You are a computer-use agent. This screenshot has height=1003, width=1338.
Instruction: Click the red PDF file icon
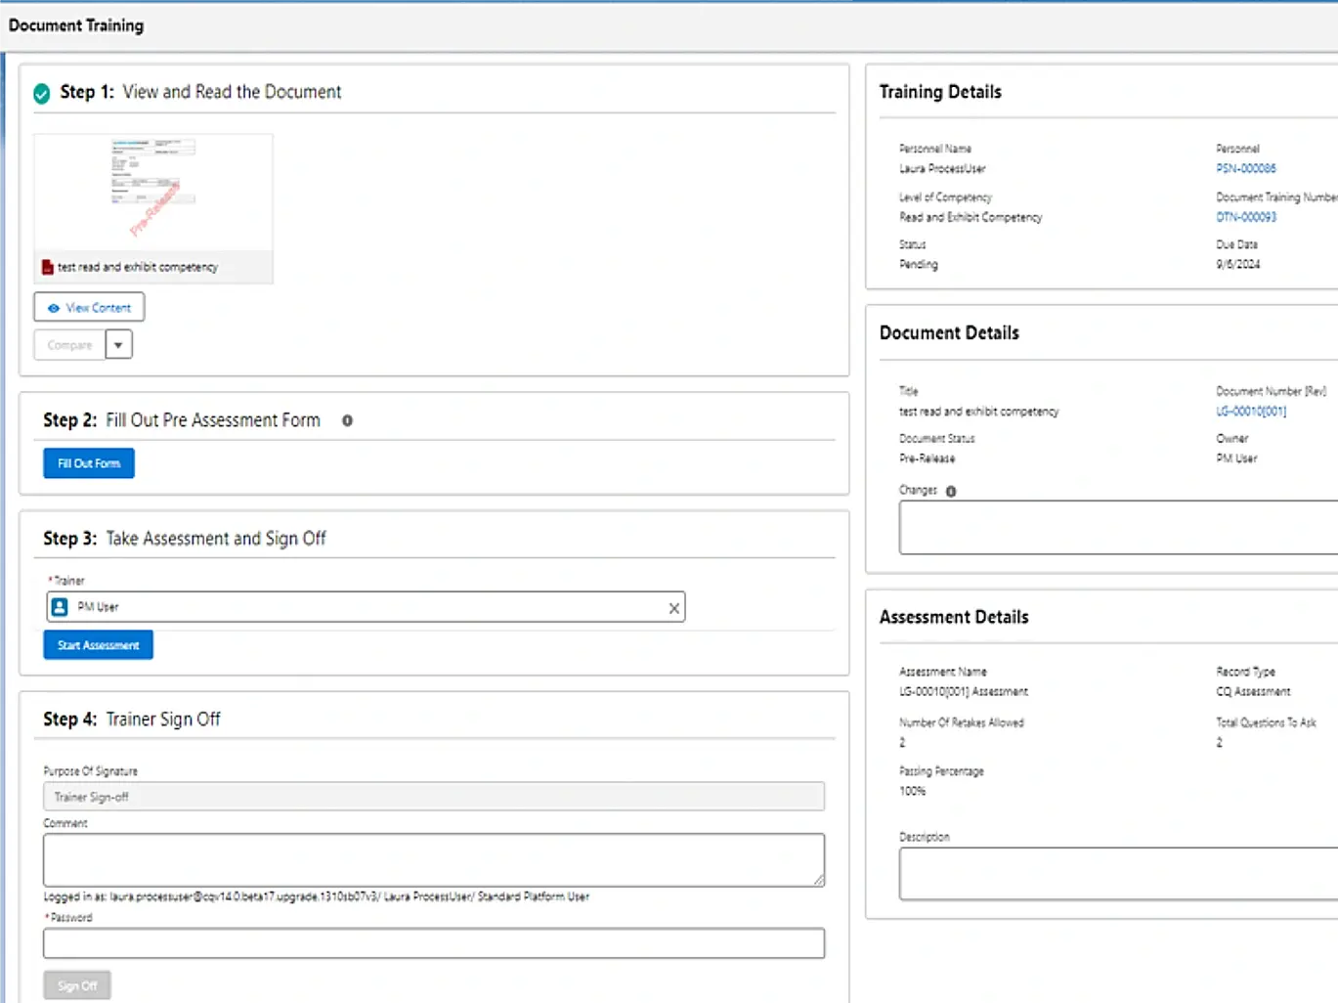47,267
